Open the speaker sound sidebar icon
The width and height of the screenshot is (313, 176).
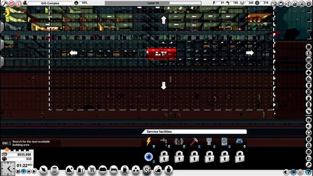click(309, 126)
